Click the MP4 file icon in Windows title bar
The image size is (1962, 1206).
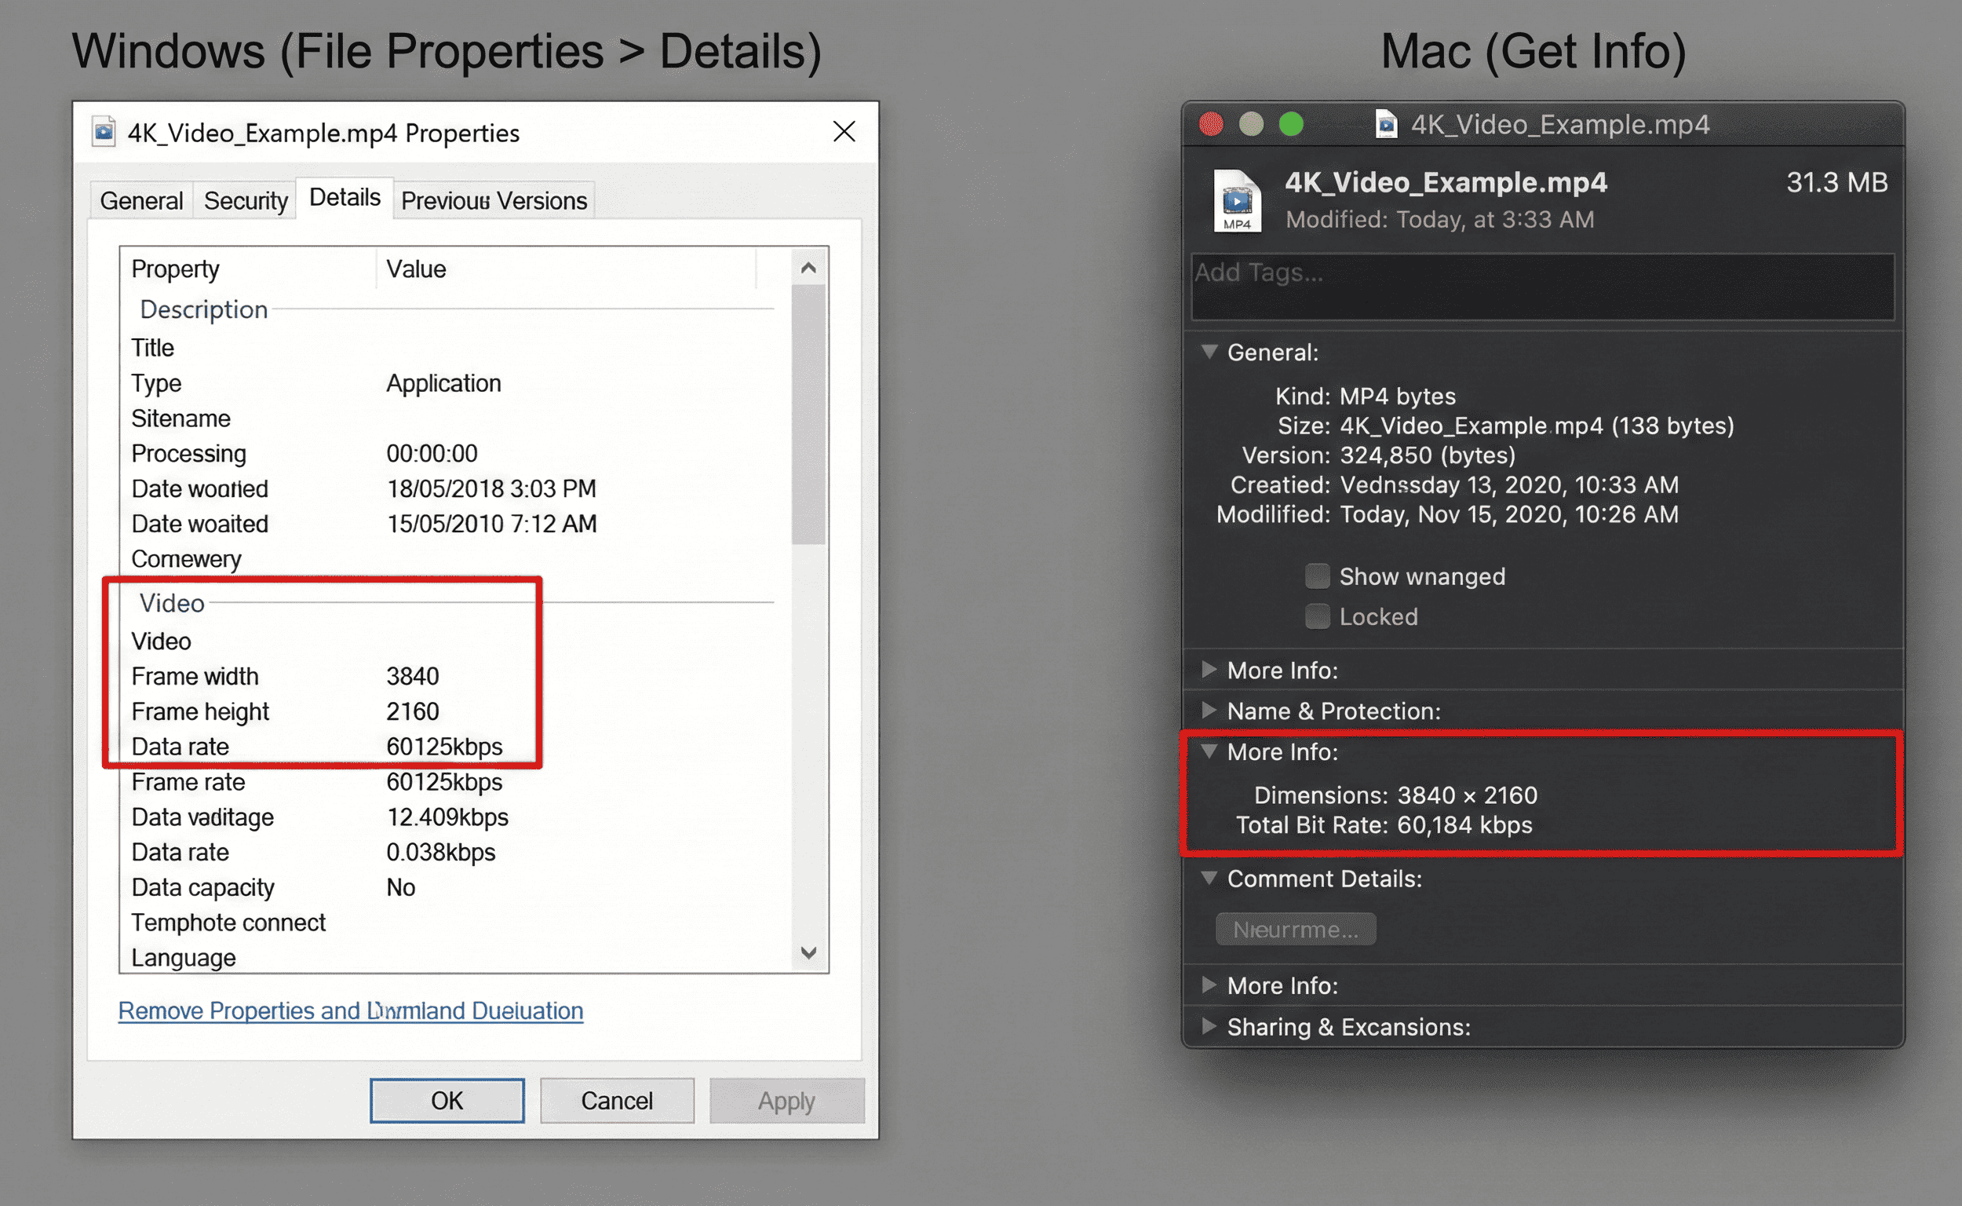(x=104, y=133)
